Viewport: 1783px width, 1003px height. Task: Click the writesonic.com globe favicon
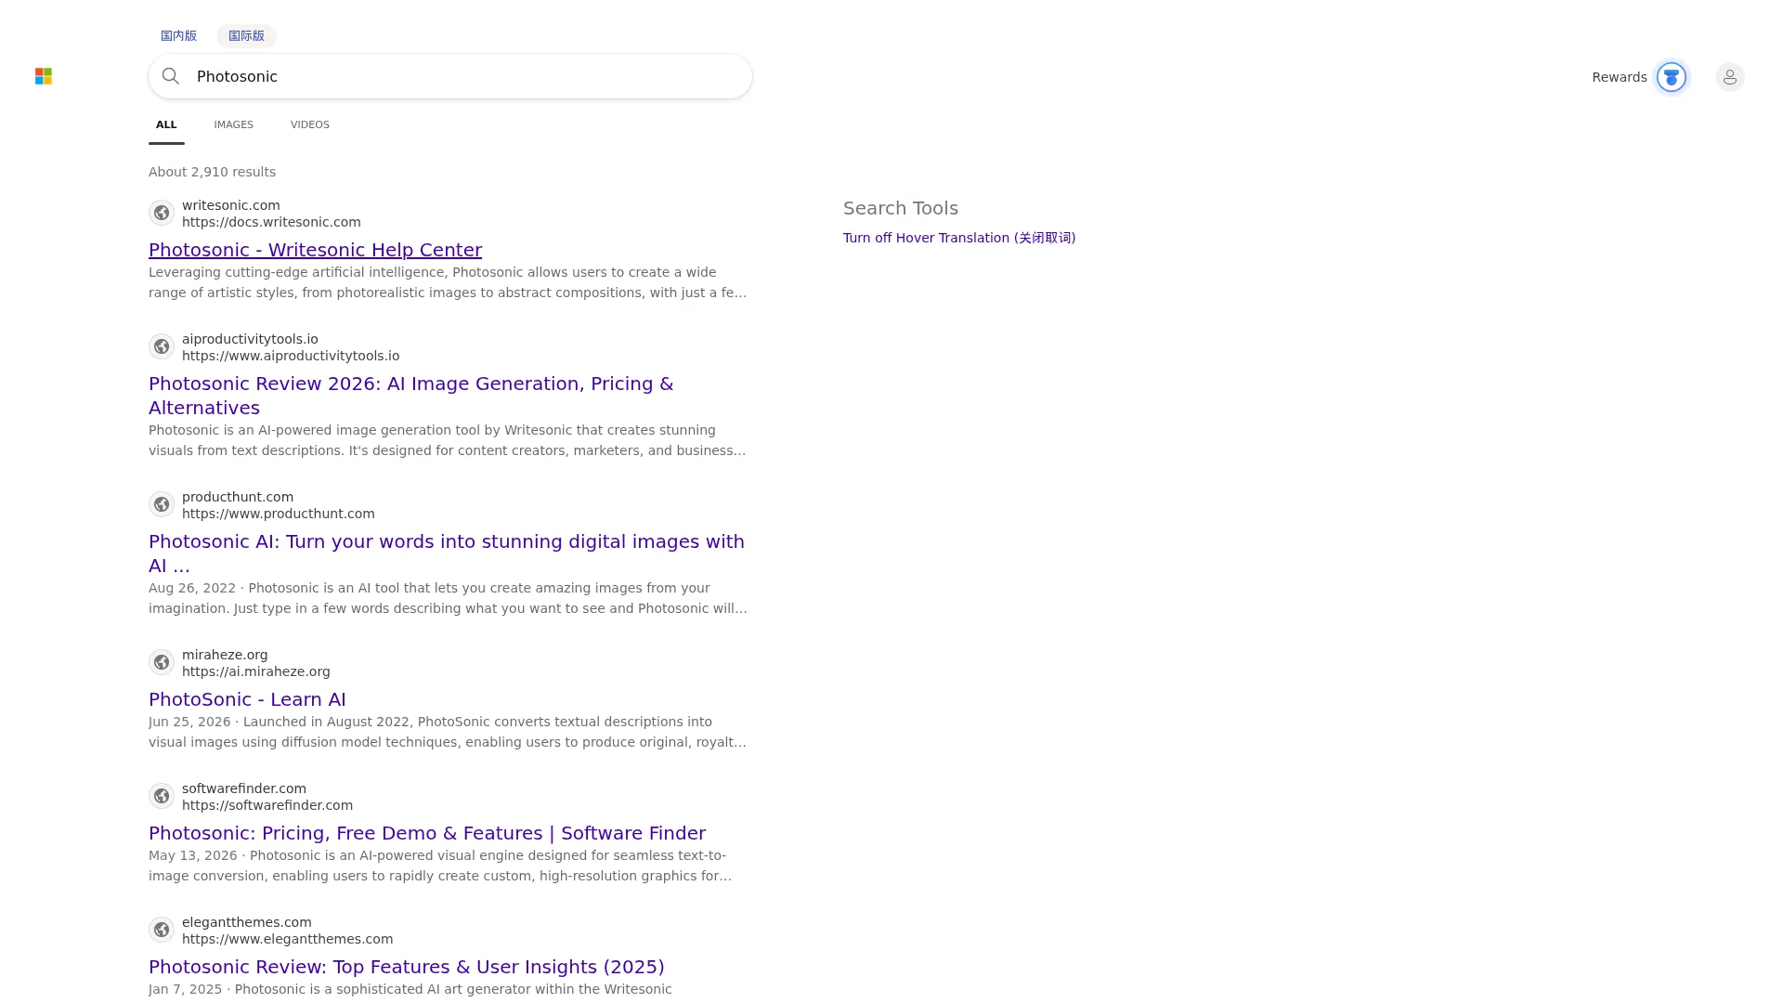pos(162,213)
